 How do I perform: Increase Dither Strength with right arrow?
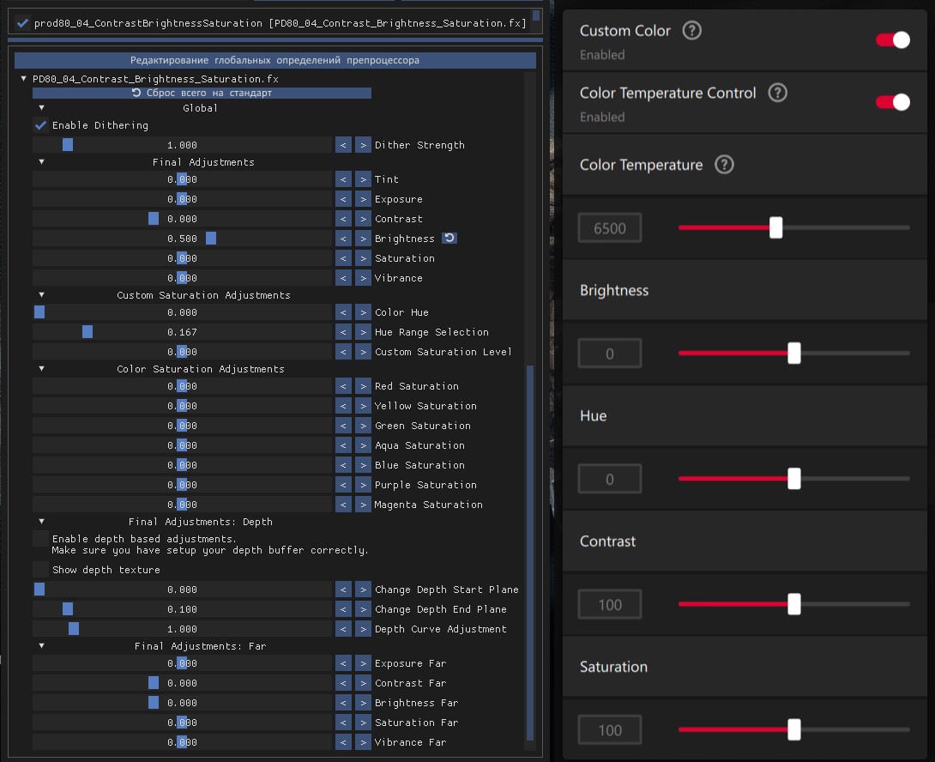click(363, 145)
